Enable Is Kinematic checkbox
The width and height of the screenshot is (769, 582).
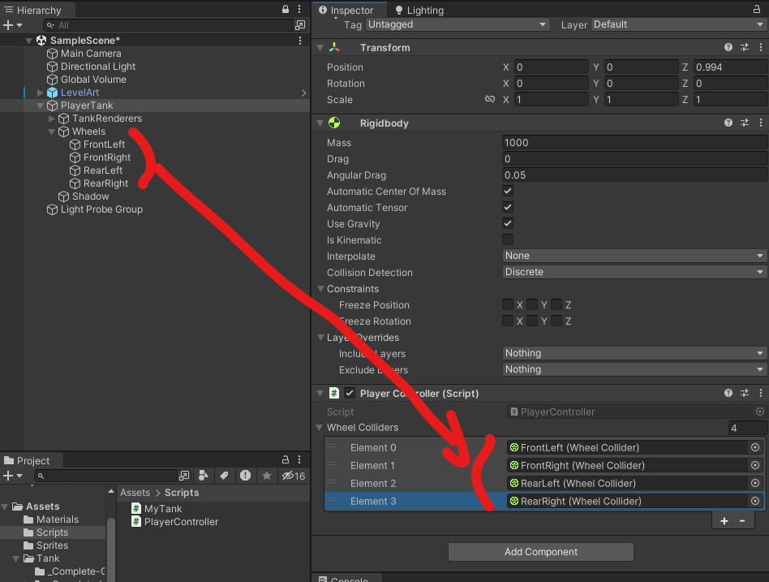(508, 239)
